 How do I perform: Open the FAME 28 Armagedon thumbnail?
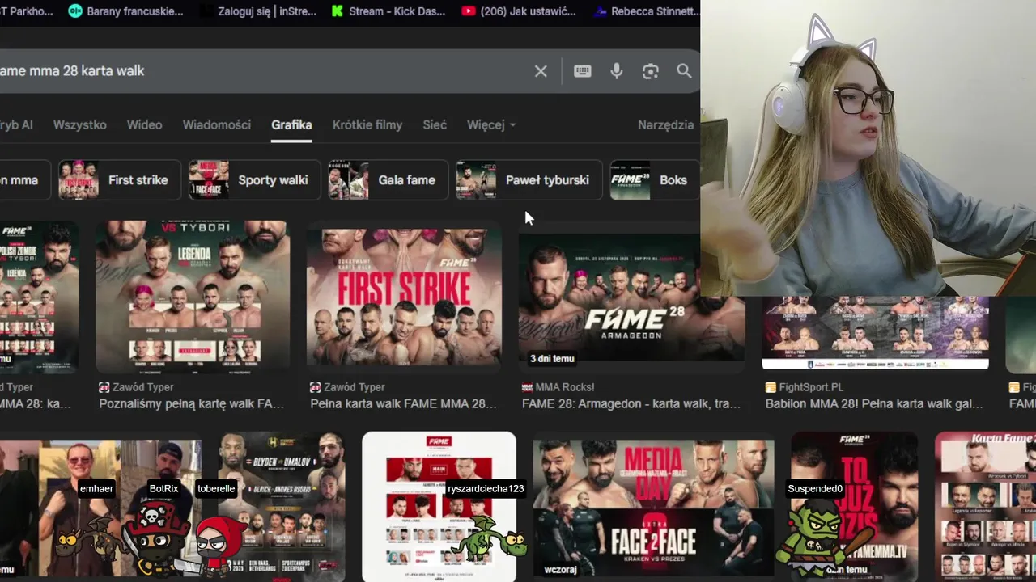tap(630, 297)
